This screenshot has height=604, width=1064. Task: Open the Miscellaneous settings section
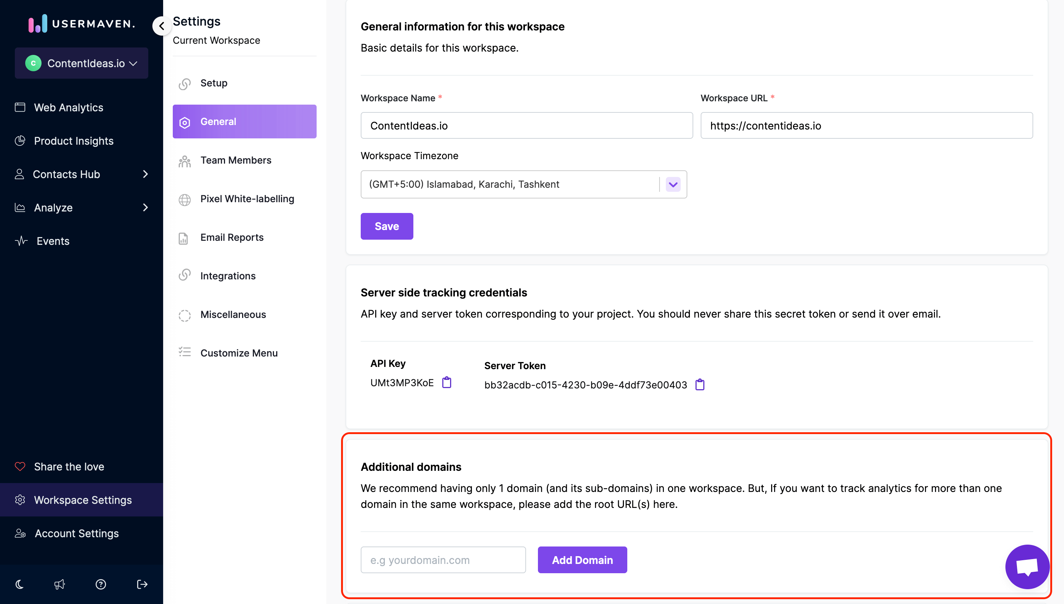233,314
